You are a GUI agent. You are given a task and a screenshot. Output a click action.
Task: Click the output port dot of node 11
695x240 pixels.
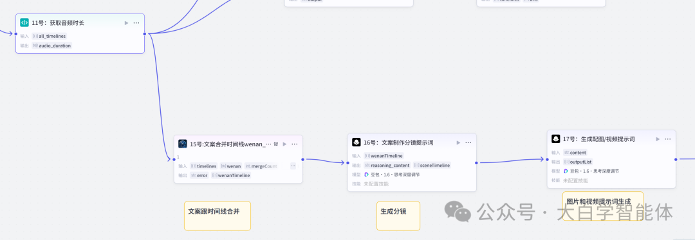coord(145,33)
